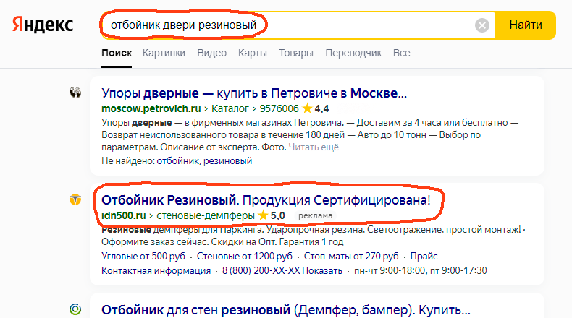Click the реклама ad label

click(315, 215)
